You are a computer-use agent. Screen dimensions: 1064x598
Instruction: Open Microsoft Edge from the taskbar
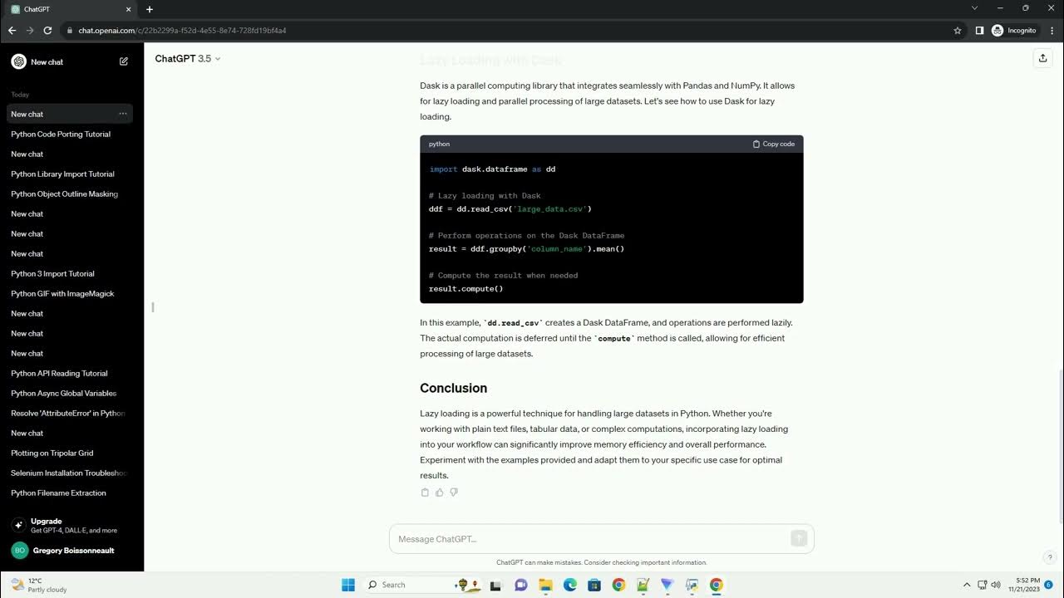(x=570, y=585)
